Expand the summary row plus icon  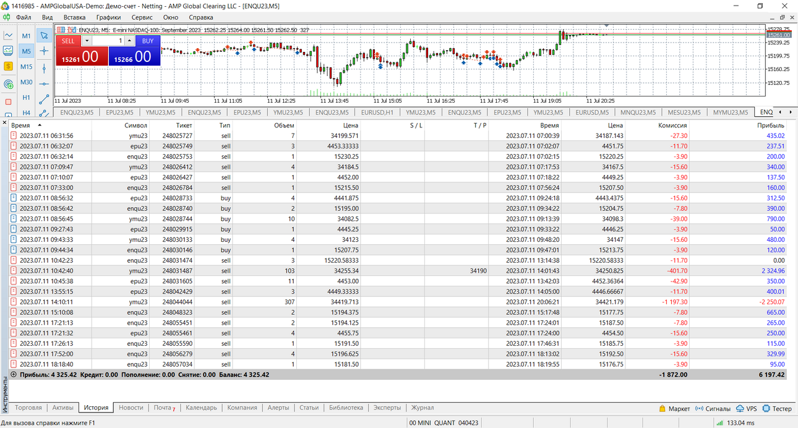click(x=14, y=374)
